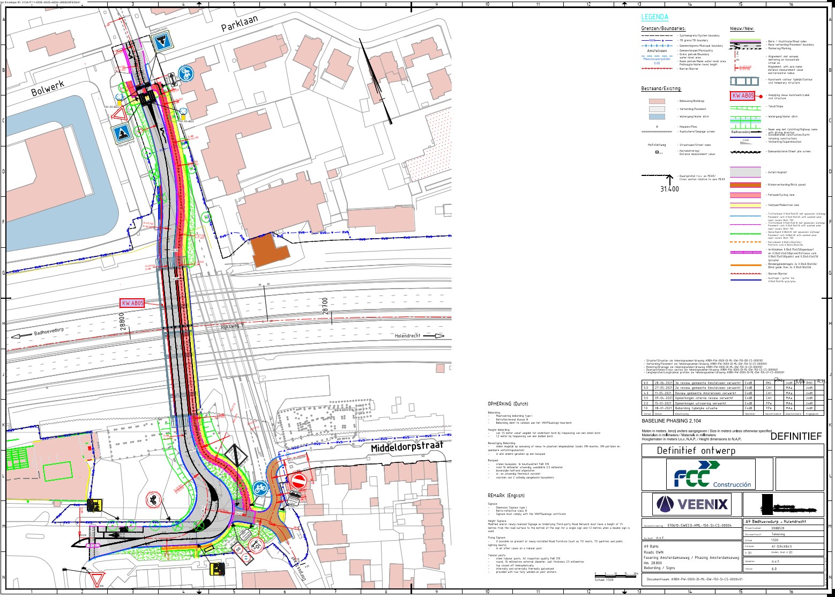The image size is (835, 597).
Task: Select the pink cycling lane legend swatch
Action: pos(745,195)
